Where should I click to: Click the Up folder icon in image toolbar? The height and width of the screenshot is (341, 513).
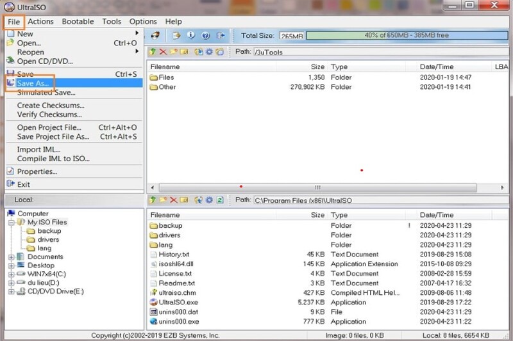click(153, 52)
